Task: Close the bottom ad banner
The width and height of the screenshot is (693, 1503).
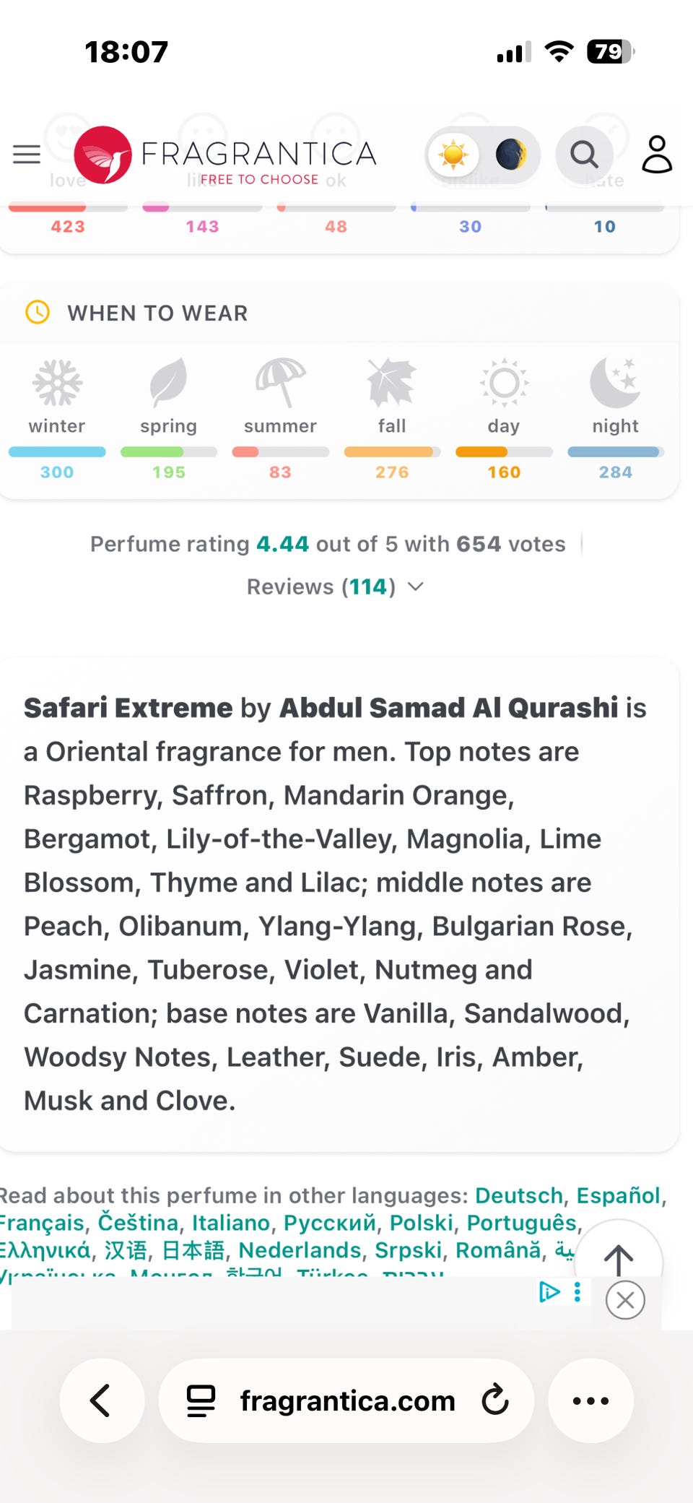Action: coord(625,1300)
